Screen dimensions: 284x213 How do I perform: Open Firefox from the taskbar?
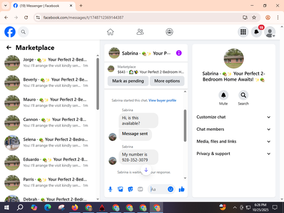[75, 207]
